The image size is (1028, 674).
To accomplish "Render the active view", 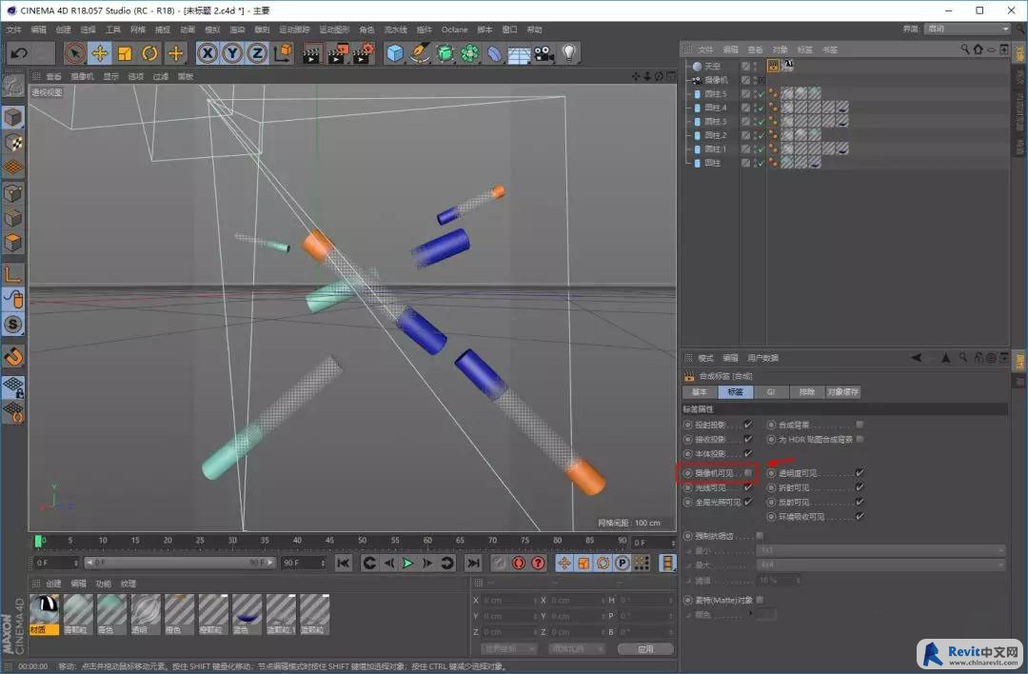I will (311, 53).
